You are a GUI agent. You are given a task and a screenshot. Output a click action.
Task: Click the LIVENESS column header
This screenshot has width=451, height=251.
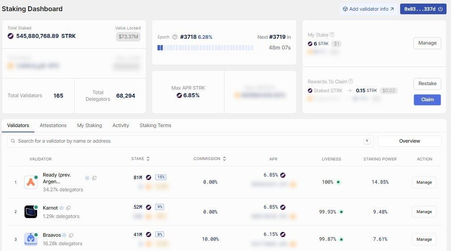(x=331, y=159)
